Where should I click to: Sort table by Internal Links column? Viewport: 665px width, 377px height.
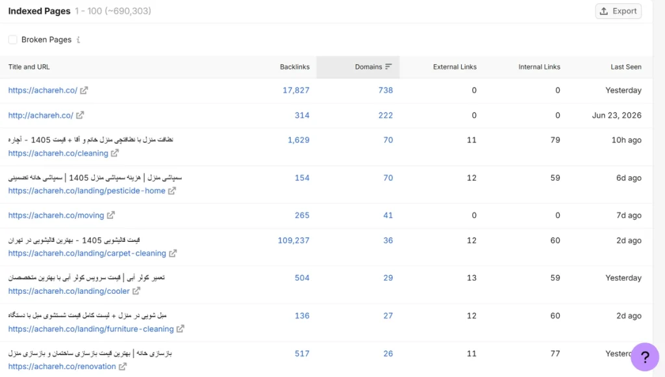tap(539, 67)
